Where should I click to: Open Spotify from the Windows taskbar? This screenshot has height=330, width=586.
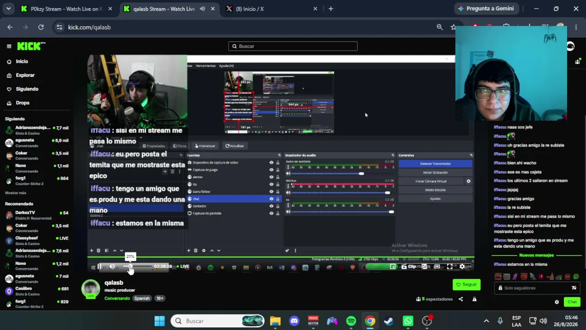point(351,321)
